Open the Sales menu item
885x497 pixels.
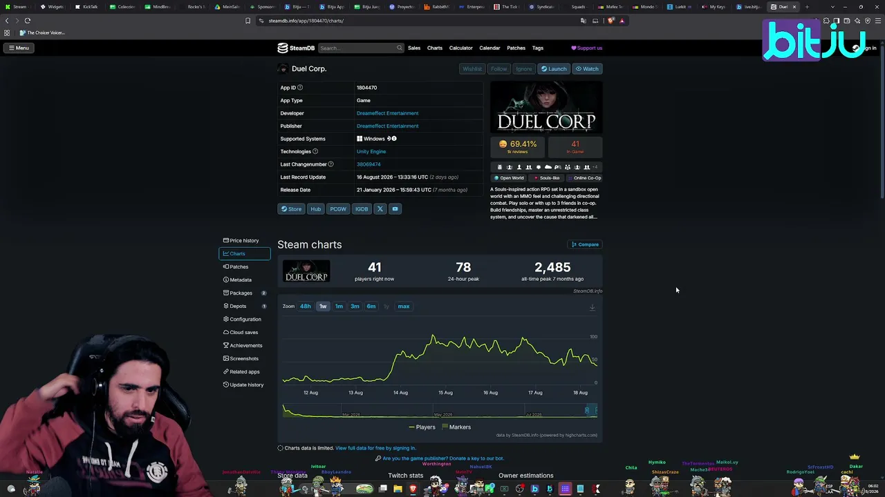click(x=414, y=48)
